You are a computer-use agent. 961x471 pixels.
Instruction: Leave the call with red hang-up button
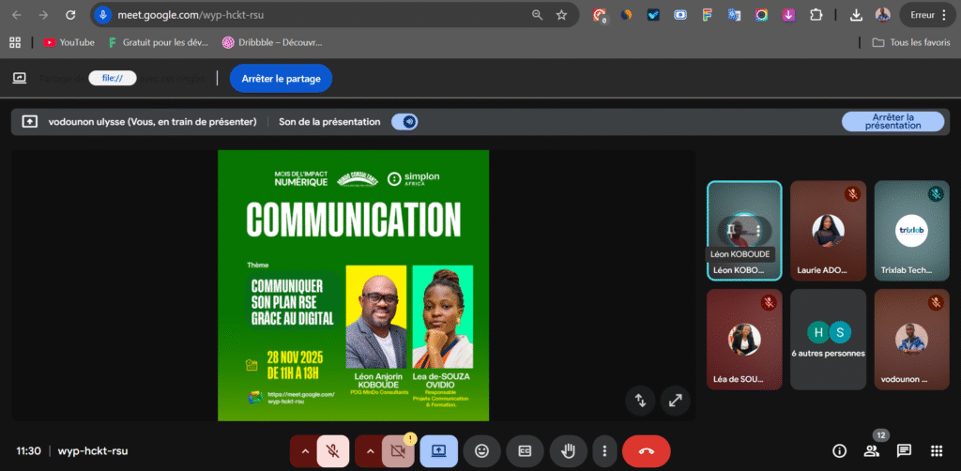click(646, 451)
